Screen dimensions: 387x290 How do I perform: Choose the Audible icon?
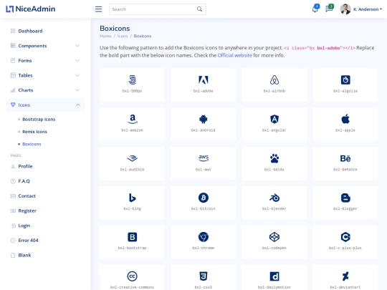click(133, 158)
